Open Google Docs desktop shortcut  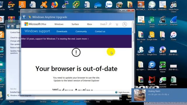[152, 51]
